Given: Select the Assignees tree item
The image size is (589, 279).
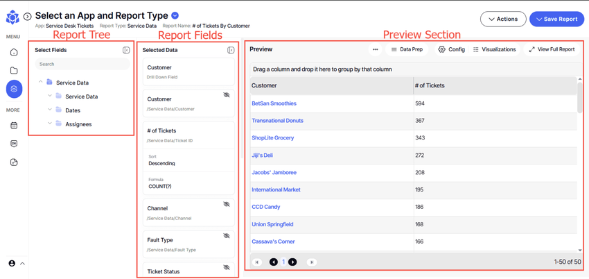Looking at the screenshot, I should [x=78, y=124].
